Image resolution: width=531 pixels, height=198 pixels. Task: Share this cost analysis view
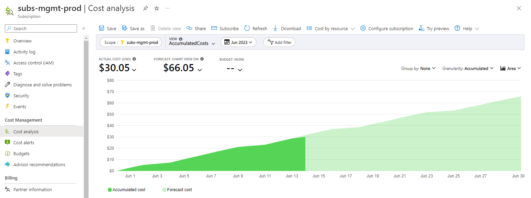point(196,28)
